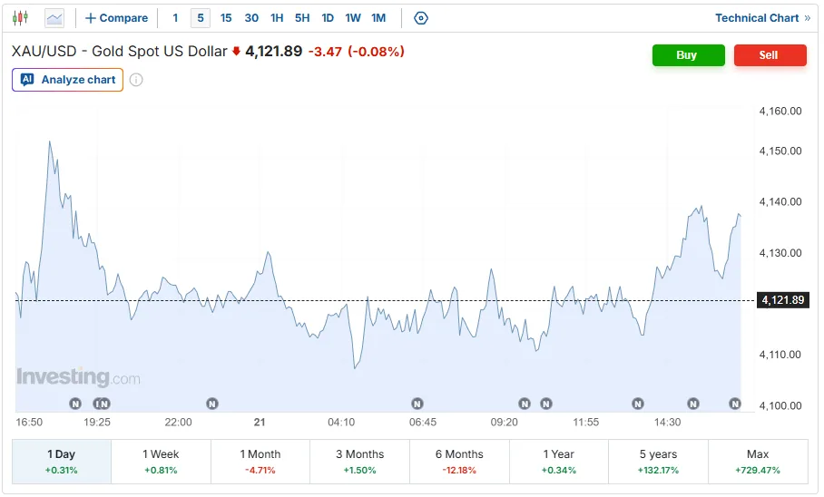This screenshot has height=497, width=824.
Task: Click the red Sell button
Action: 770,55
